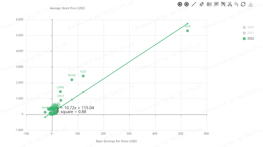263x147 pixels.
Task: Click the refresh restore icon
Action: click(x=243, y=4)
